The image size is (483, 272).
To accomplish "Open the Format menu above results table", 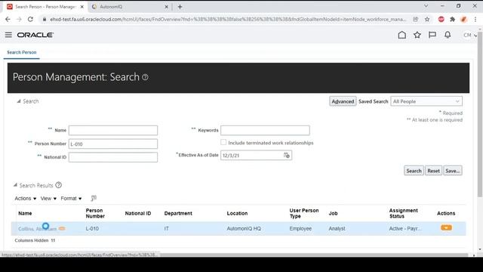I will 71,198.
